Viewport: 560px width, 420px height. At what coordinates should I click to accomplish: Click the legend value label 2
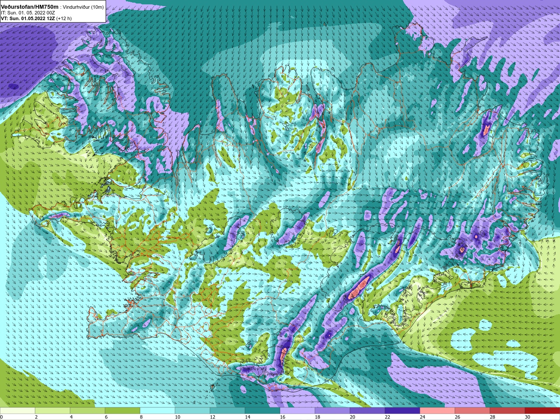coord(36,417)
